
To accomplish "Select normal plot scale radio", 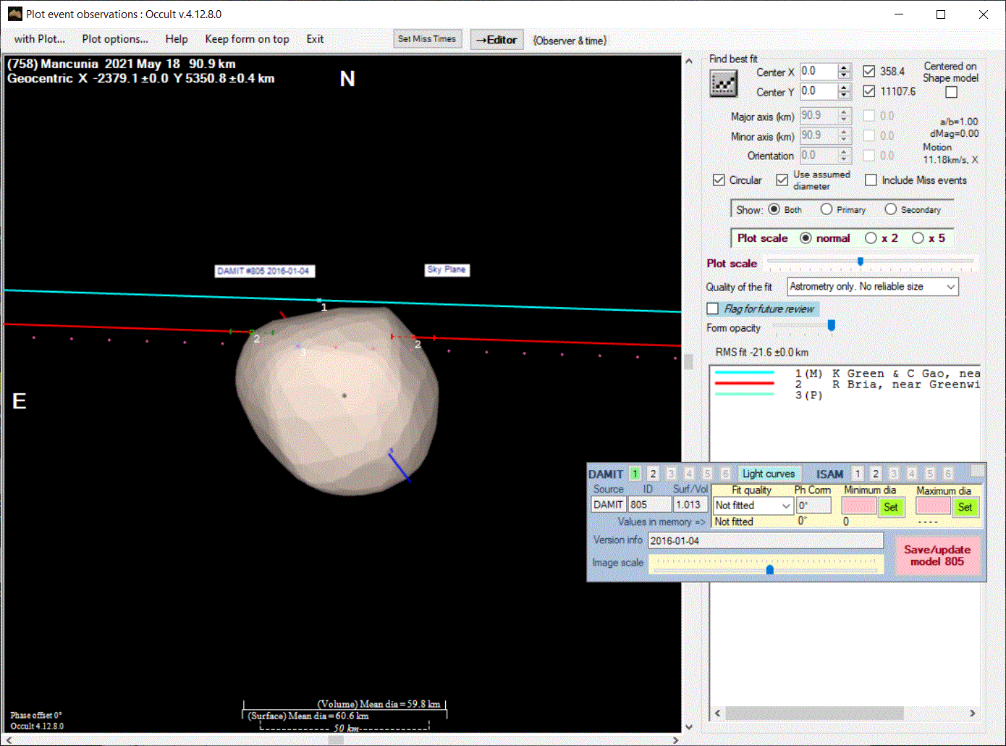I will [x=806, y=238].
